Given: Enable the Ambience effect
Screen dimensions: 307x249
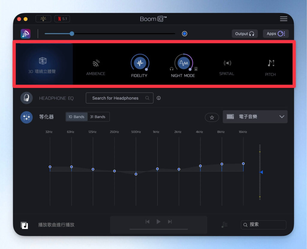Looking at the screenshot, I should coord(96,63).
